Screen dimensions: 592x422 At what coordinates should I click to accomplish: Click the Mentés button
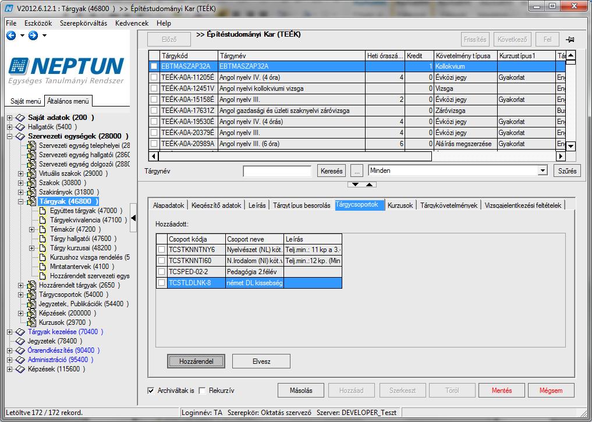502,391
